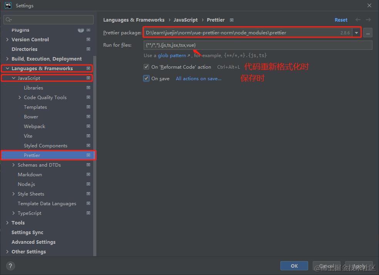Screen dimensions: 379x275
Task: Click project-level icon beside Languages & Frameworks
Action: pos(89,69)
